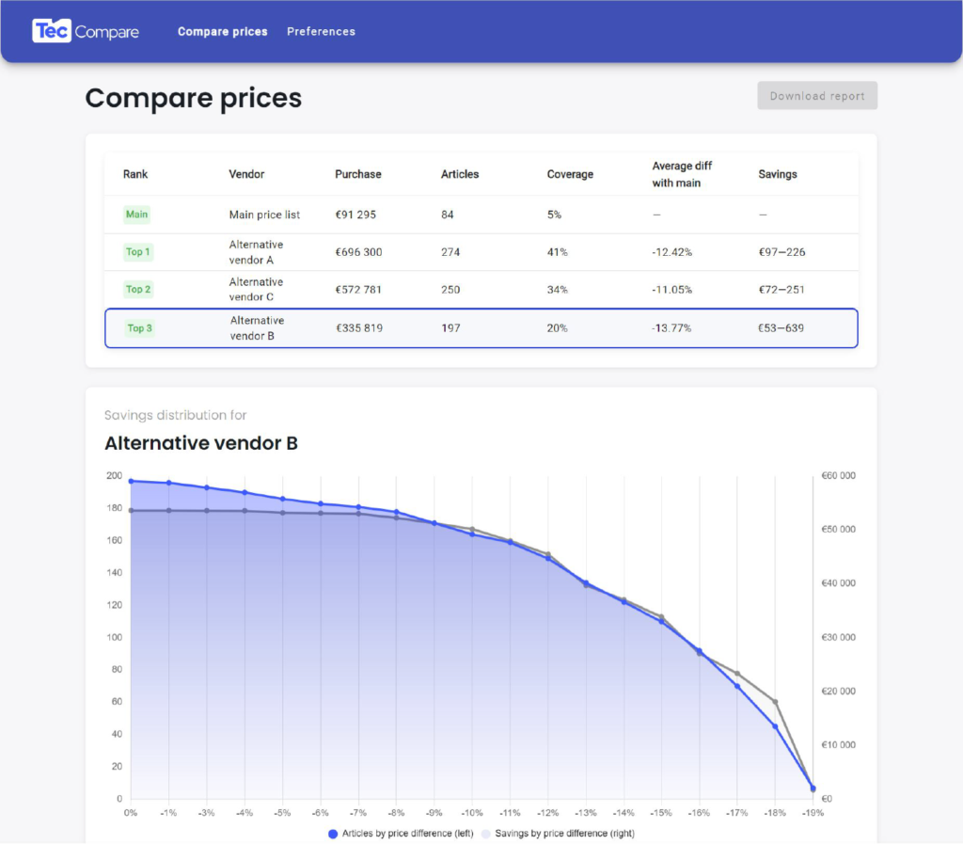
Task: Sort the table by the Purchase column
Action: click(358, 174)
